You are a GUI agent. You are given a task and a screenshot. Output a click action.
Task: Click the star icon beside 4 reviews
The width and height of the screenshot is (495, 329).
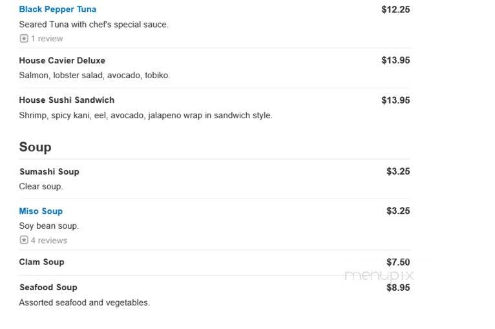24,240
